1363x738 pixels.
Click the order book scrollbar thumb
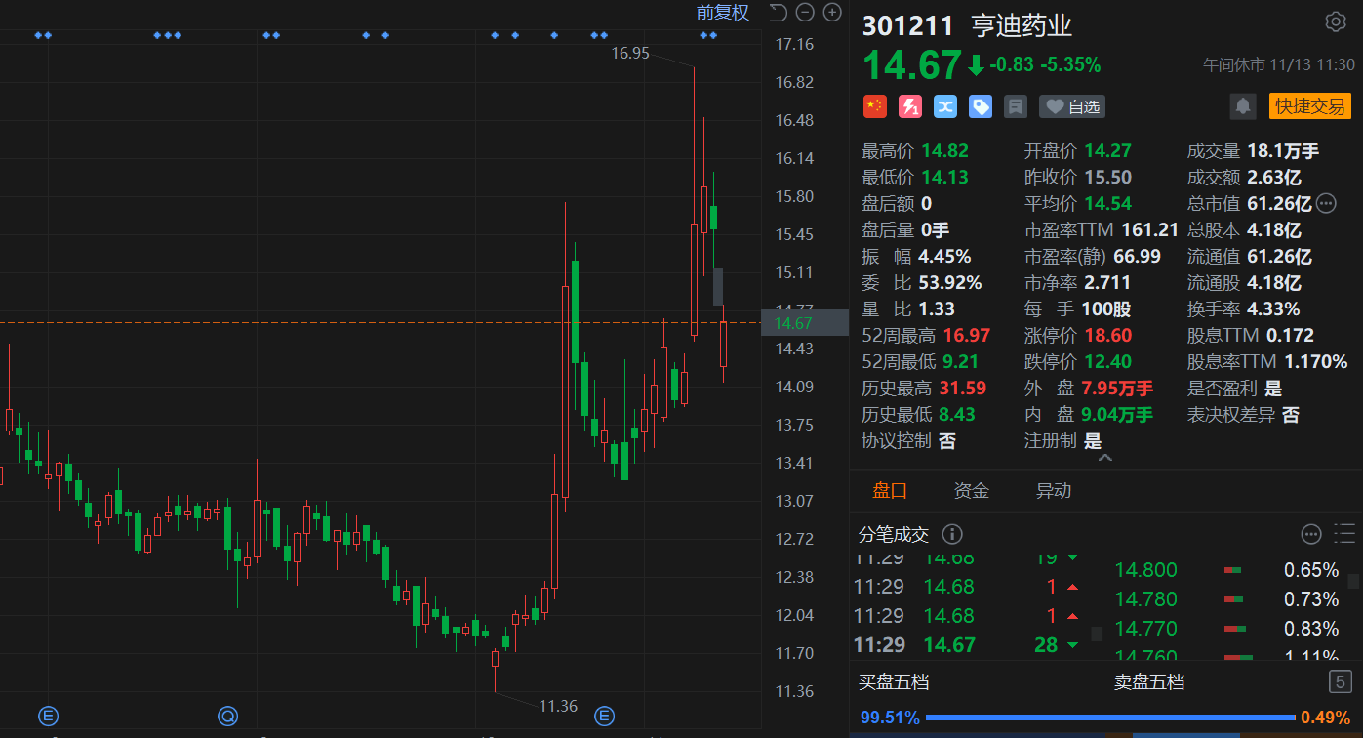click(1353, 581)
